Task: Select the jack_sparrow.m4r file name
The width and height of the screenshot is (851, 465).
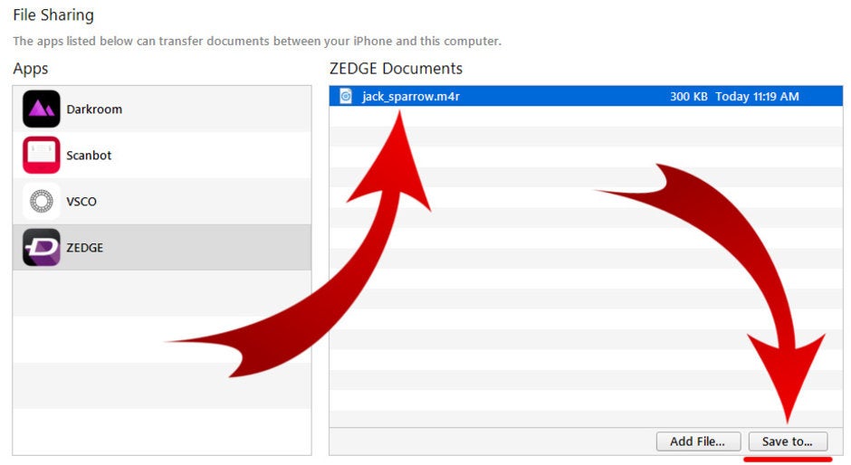Action: [411, 96]
